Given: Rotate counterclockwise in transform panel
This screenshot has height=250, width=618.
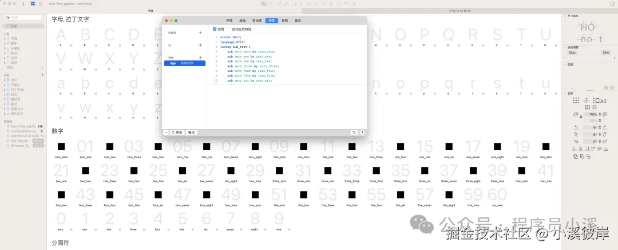Looking at the screenshot, I should coord(576,127).
